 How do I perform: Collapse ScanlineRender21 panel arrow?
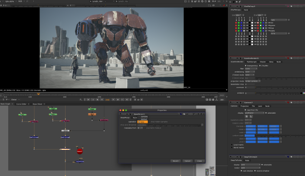pyautogui.click(x=231, y=58)
